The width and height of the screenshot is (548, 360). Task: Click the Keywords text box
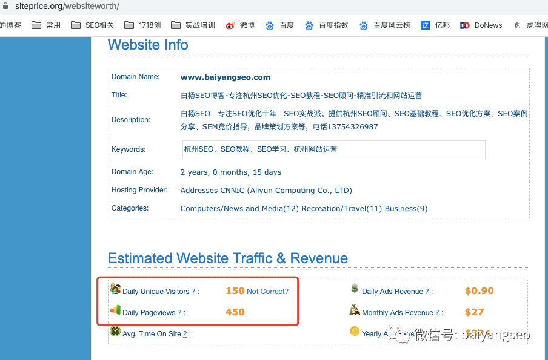[334, 149]
